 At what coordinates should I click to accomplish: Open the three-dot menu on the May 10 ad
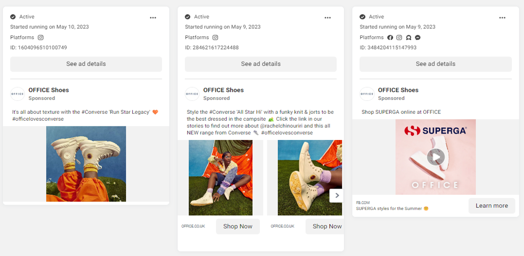pyautogui.click(x=153, y=17)
